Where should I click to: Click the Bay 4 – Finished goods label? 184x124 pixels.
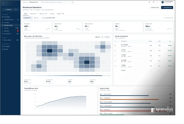tap(106, 106)
